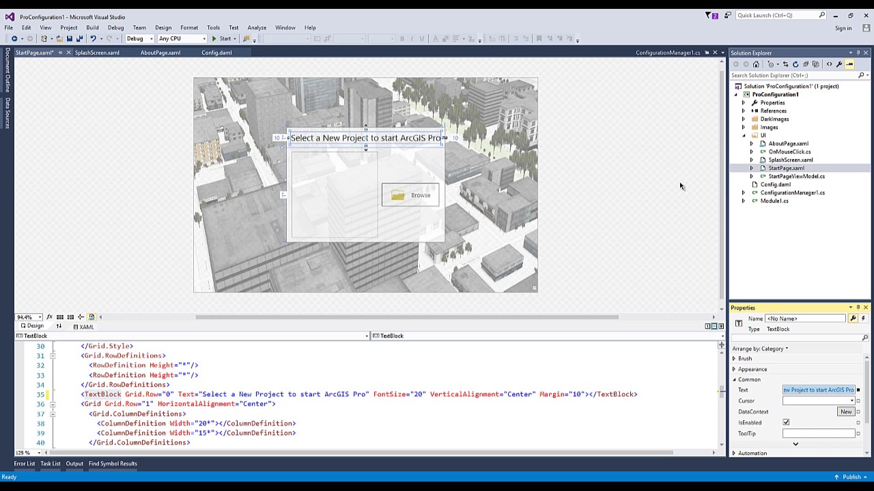Click the Text property value field
The width and height of the screenshot is (874, 491).
(819, 390)
